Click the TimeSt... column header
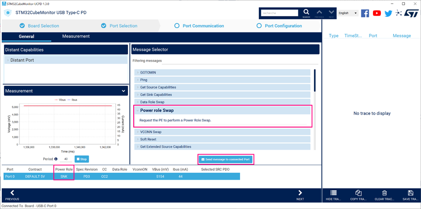This screenshot has width=421, height=209. coord(353,36)
